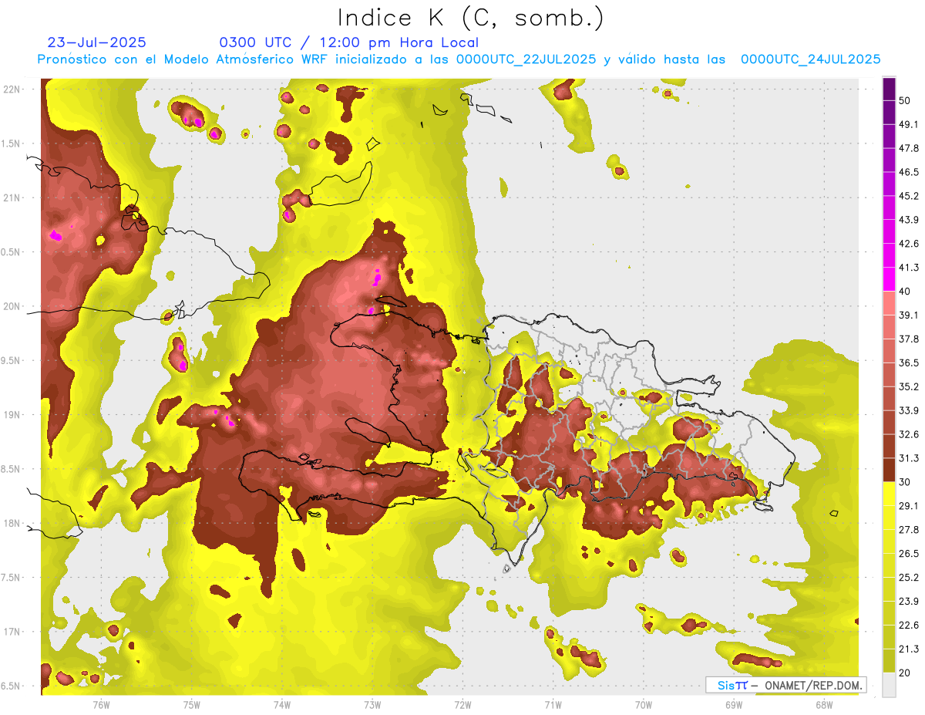The height and width of the screenshot is (715, 925).
Task: Click the "75W" longitude axis label
Action: pos(192,705)
